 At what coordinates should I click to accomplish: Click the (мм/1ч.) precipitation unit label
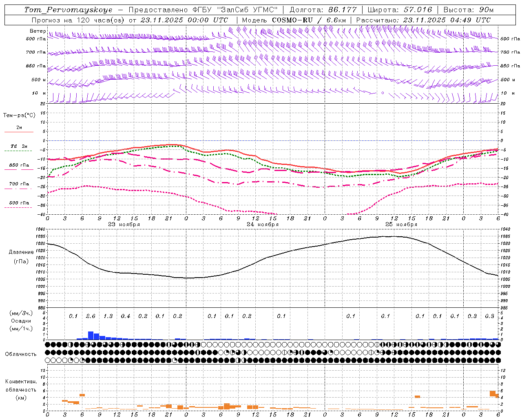click(x=21, y=329)
